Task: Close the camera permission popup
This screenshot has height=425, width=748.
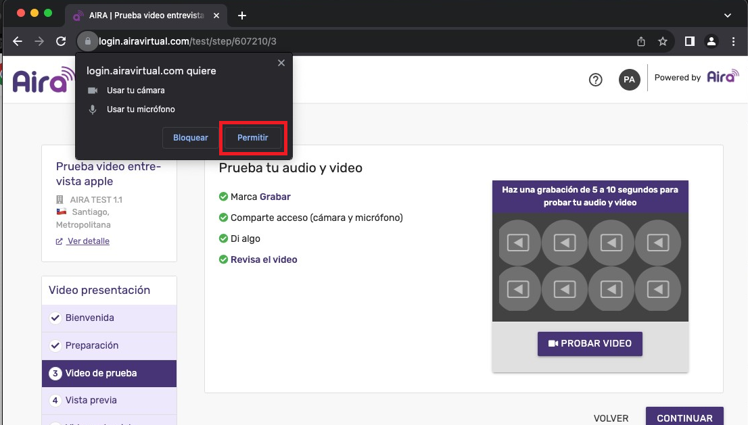Action: 281,63
